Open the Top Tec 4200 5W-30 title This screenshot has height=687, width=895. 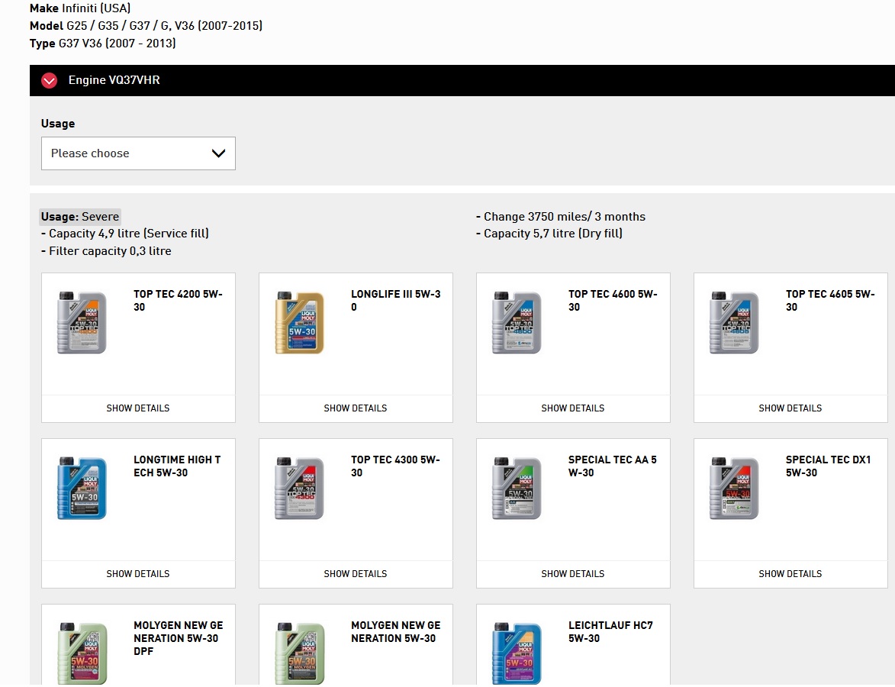point(178,301)
